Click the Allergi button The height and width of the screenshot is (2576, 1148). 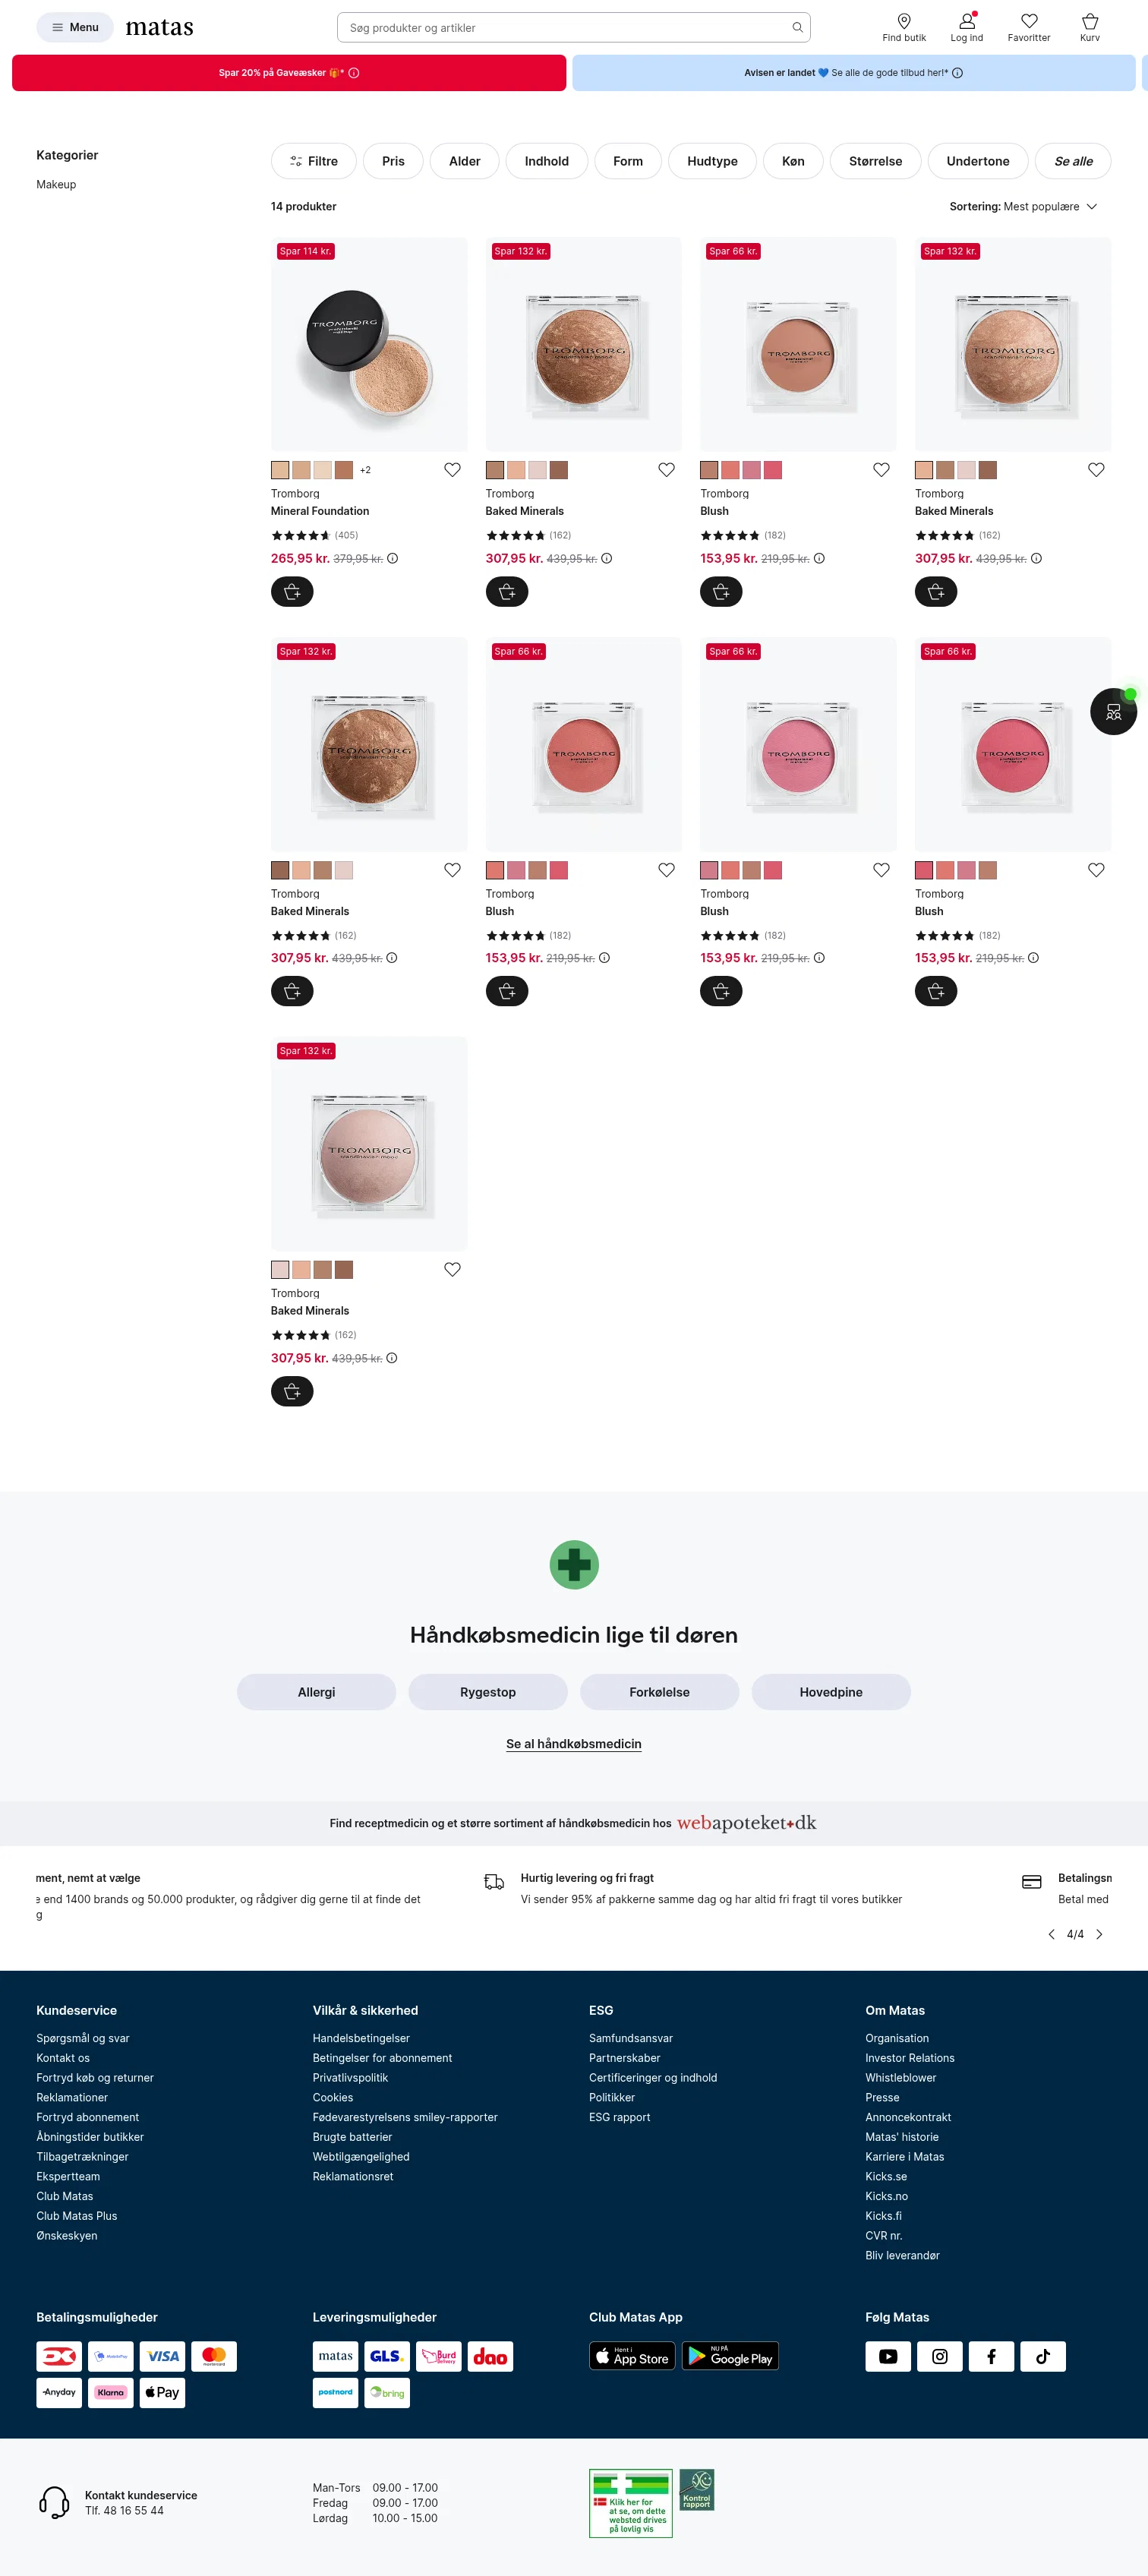pos(316,1692)
